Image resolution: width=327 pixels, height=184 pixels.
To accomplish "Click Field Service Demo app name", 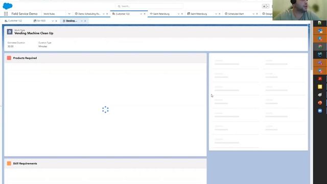I will (25, 14).
